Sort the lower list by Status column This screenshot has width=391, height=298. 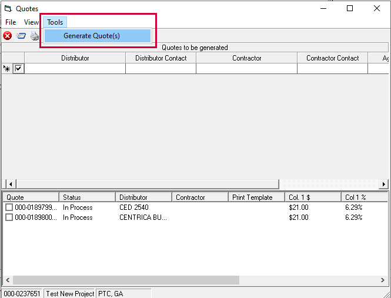[x=87, y=197]
